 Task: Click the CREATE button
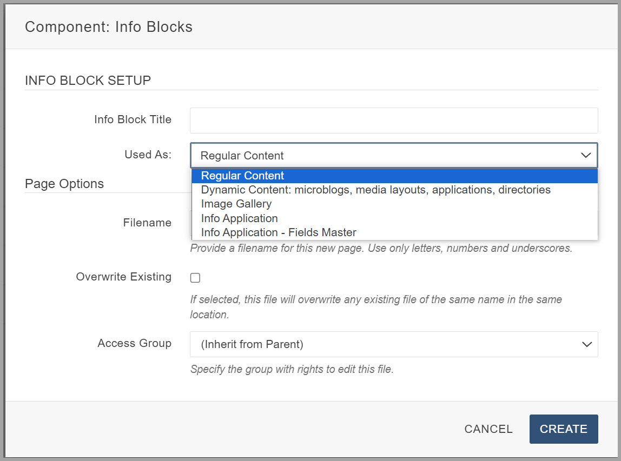pyautogui.click(x=563, y=429)
